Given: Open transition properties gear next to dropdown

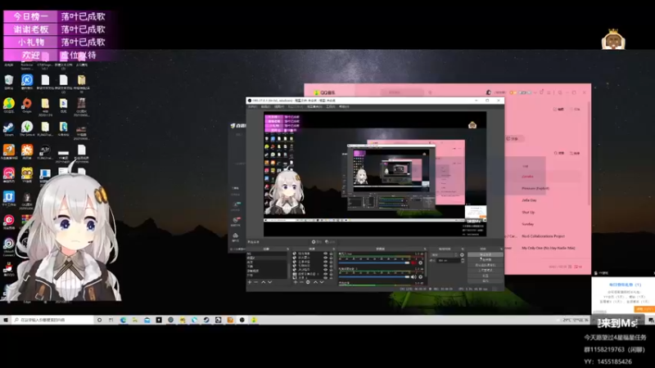Looking at the screenshot, I should coord(462,254).
